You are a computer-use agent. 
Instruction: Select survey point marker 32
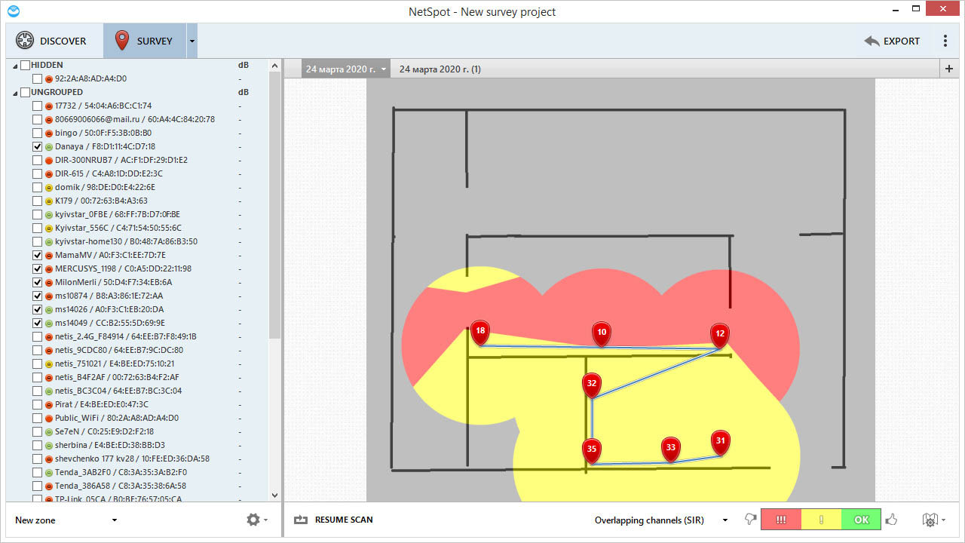[x=592, y=385]
